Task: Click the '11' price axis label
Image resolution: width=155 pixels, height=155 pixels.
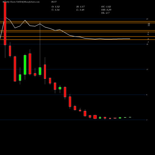Action: pos(147,69)
